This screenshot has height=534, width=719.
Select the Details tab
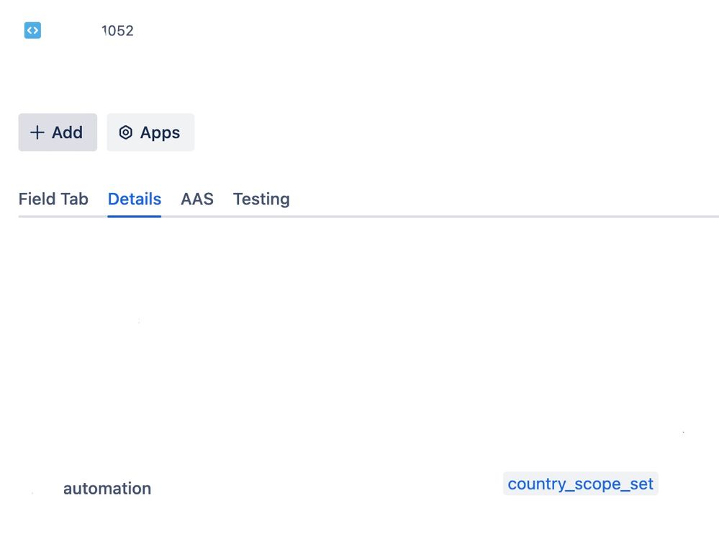point(135,199)
